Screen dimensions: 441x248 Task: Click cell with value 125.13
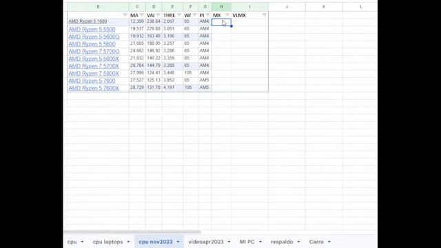click(154, 80)
